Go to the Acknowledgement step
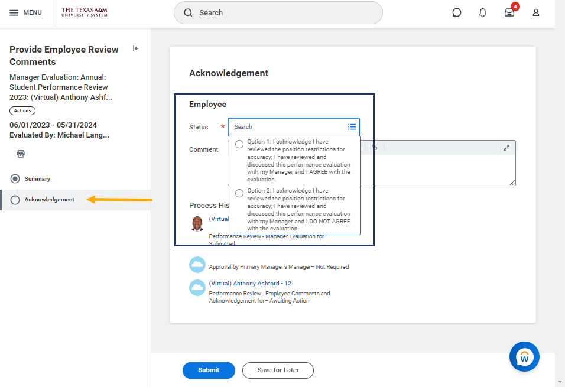565x387 pixels. pos(49,200)
